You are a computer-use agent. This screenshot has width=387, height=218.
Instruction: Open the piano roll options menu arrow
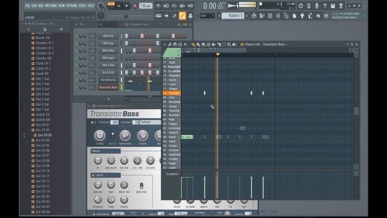pos(164,44)
